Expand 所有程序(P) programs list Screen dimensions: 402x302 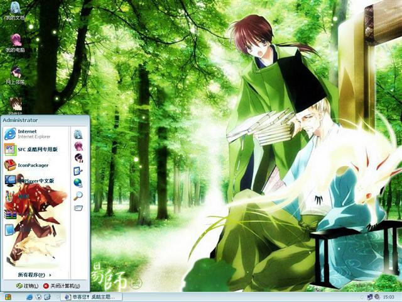(x=35, y=275)
